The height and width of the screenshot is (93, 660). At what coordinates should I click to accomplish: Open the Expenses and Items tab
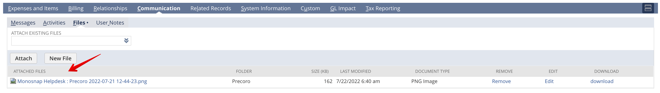pyautogui.click(x=33, y=8)
